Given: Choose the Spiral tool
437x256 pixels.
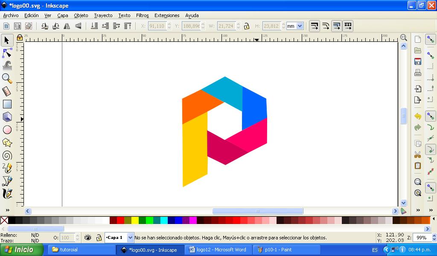Looking at the screenshot, I should pyautogui.click(x=7, y=155).
